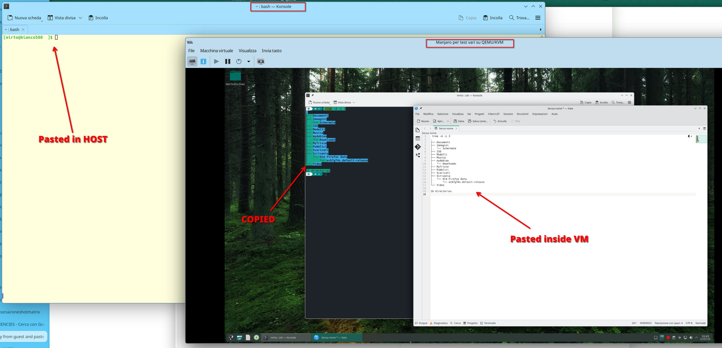Select the '~ : bash' Konsole tab
This screenshot has height=348, width=722.
(x=12, y=29)
